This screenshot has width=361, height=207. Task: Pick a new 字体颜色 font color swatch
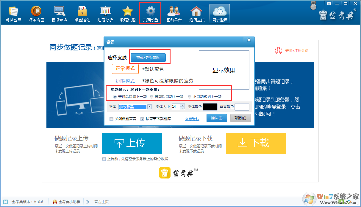[210, 107]
